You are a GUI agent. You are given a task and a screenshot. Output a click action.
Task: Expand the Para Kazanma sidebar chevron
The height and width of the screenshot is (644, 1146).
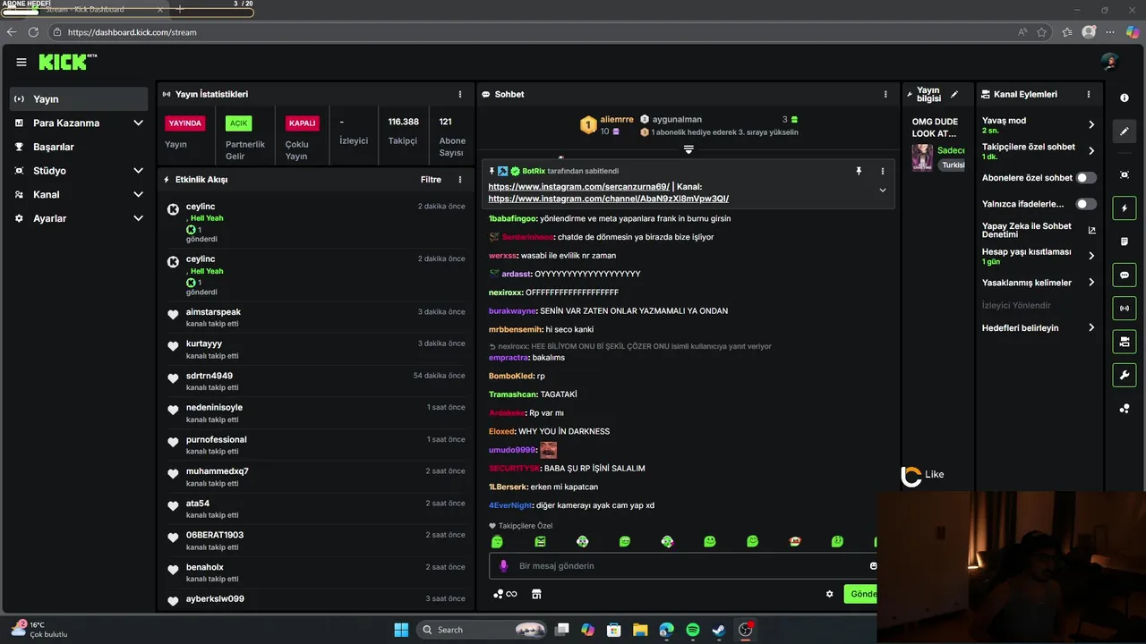pyautogui.click(x=138, y=123)
